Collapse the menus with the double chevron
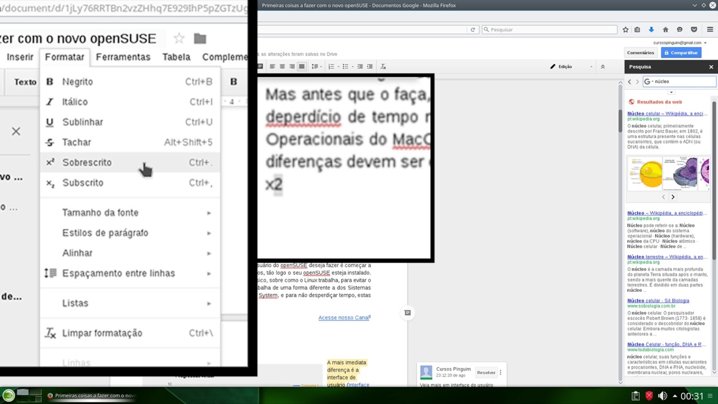The height and width of the screenshot is (404, 718). [602, 67]
